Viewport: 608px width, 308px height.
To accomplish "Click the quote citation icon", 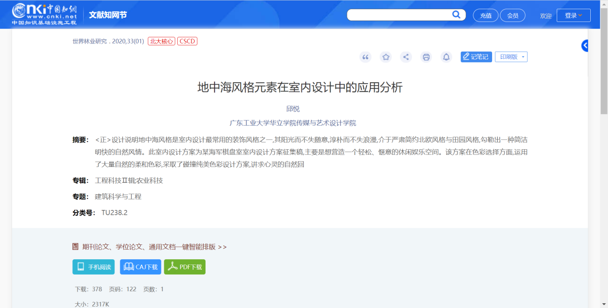I will (366, 57).
